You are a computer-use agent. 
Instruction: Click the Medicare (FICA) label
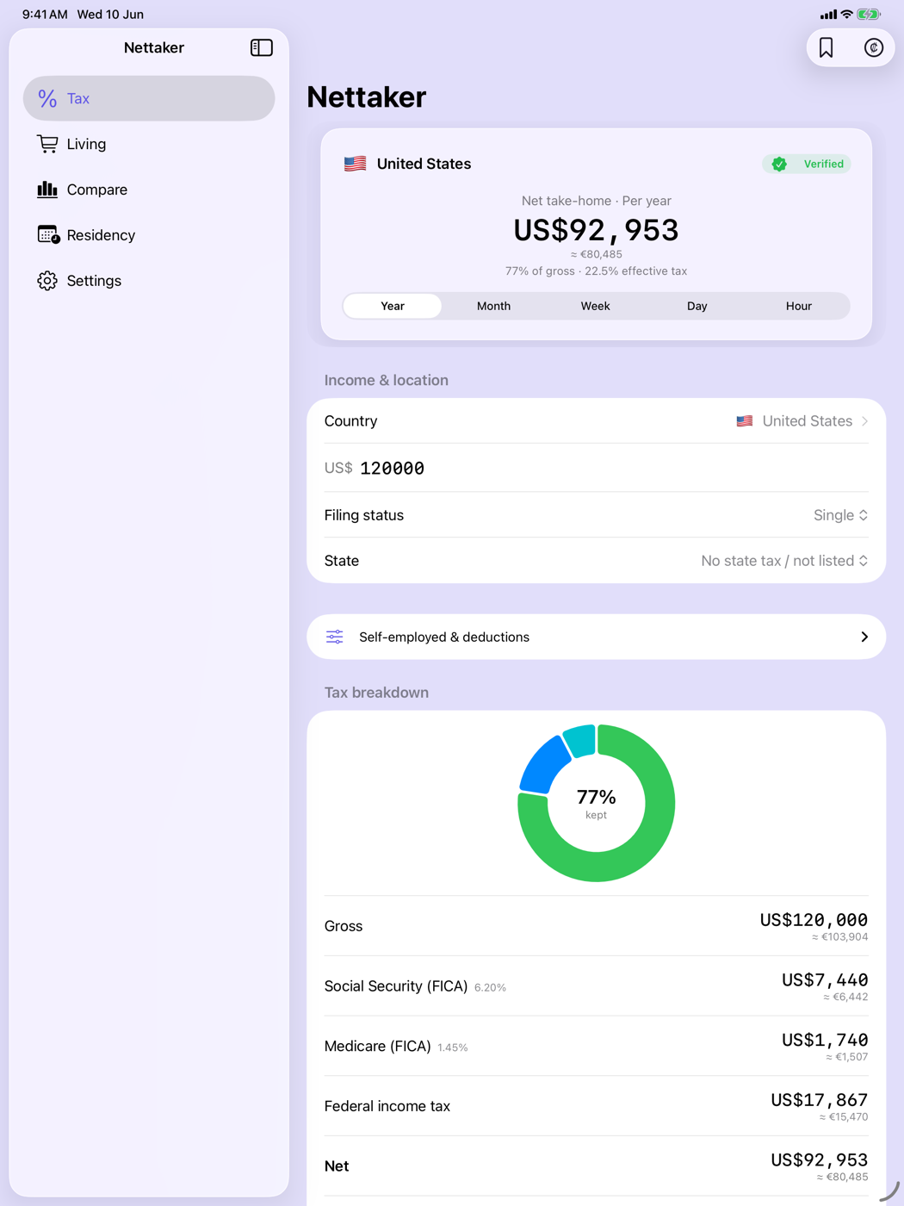point(377,1046)
